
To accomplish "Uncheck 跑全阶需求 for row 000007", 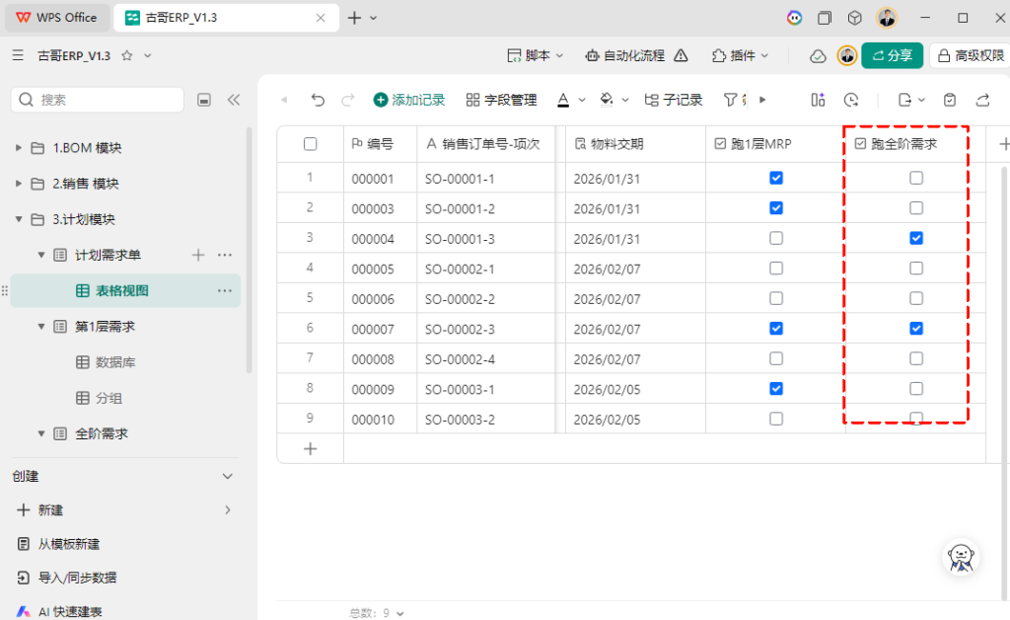I will (916, 329).
